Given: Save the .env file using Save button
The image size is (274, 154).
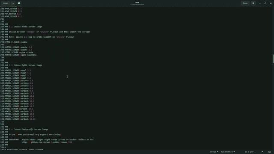Looking at the screenshot, I should tap(245, 3).
